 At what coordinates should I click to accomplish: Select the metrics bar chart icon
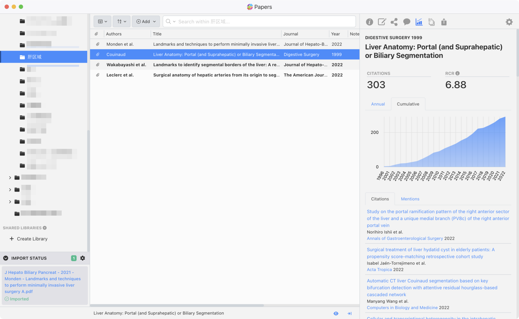click(419, 22)
